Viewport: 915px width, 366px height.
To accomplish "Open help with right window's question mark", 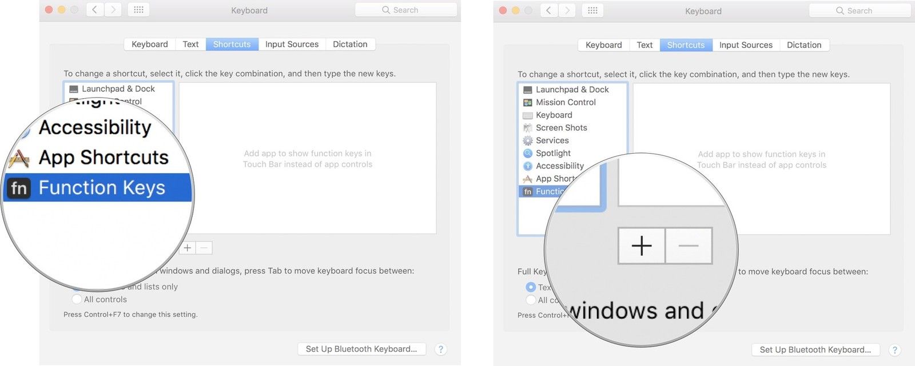I will pyautogui.click(x=894, y=350).
